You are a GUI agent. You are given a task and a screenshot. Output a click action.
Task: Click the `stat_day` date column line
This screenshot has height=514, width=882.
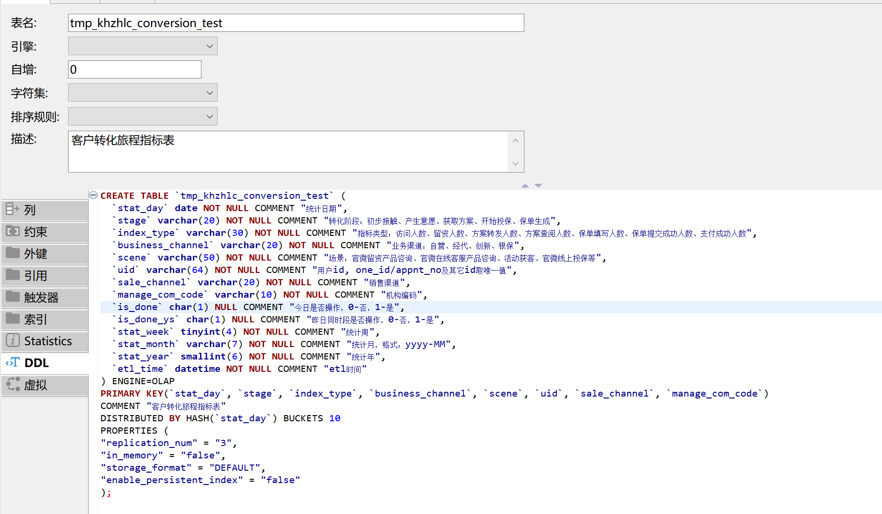coord(230,208)
